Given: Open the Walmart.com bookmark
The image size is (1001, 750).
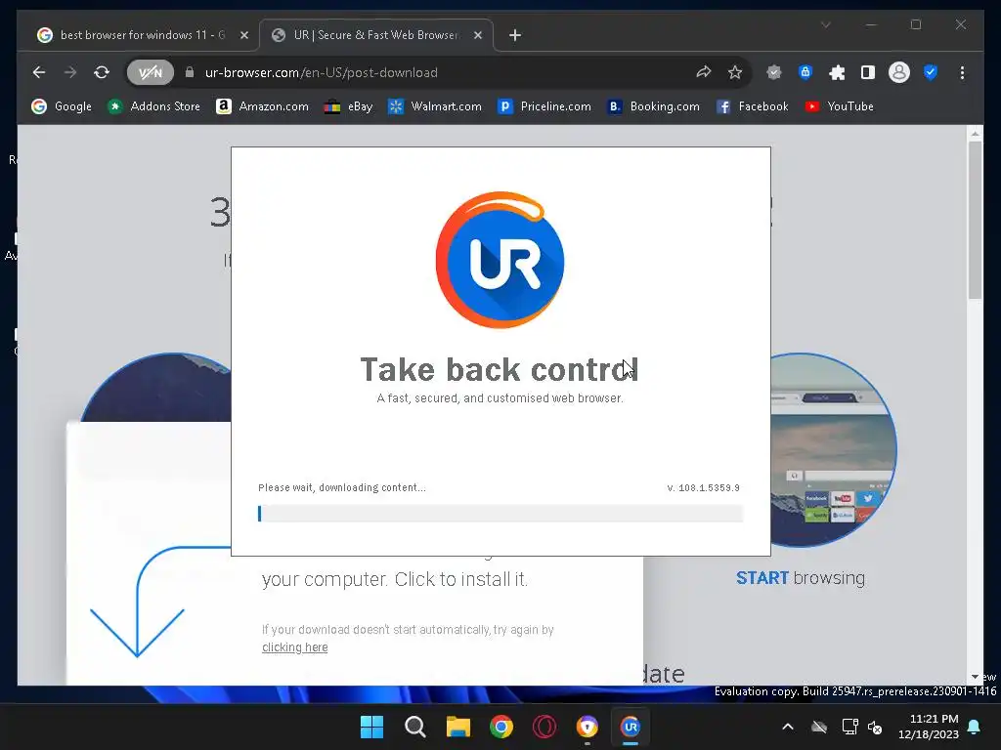Looking at the screenshot, I should (435, 106).
